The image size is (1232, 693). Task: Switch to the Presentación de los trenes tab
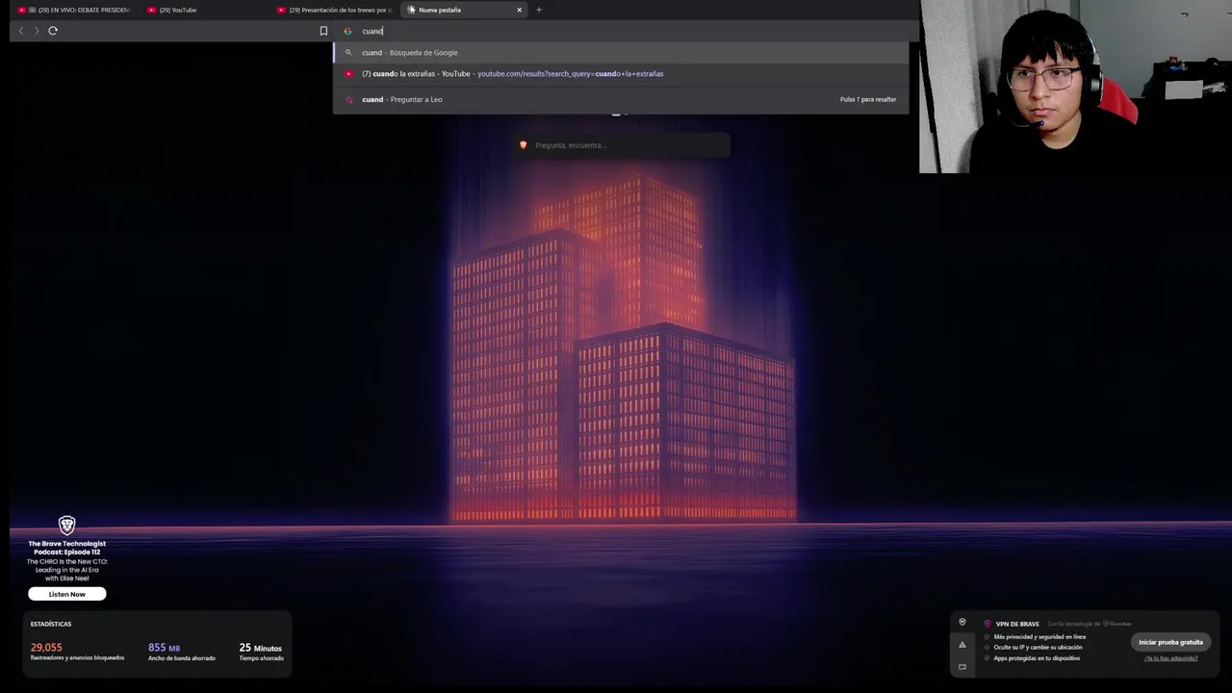333,10
